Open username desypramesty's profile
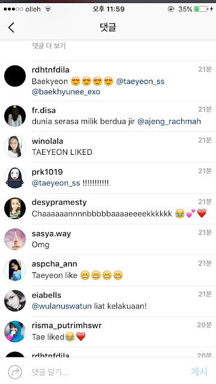 click(x=59, y=203)
